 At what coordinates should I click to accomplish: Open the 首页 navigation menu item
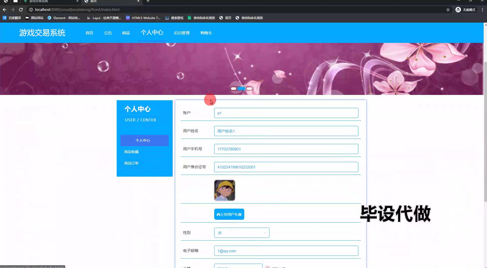coord(89,33)
